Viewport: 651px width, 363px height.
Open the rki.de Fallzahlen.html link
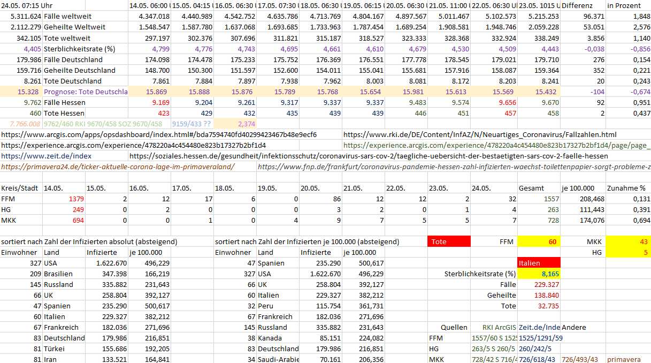pos(480,134)
